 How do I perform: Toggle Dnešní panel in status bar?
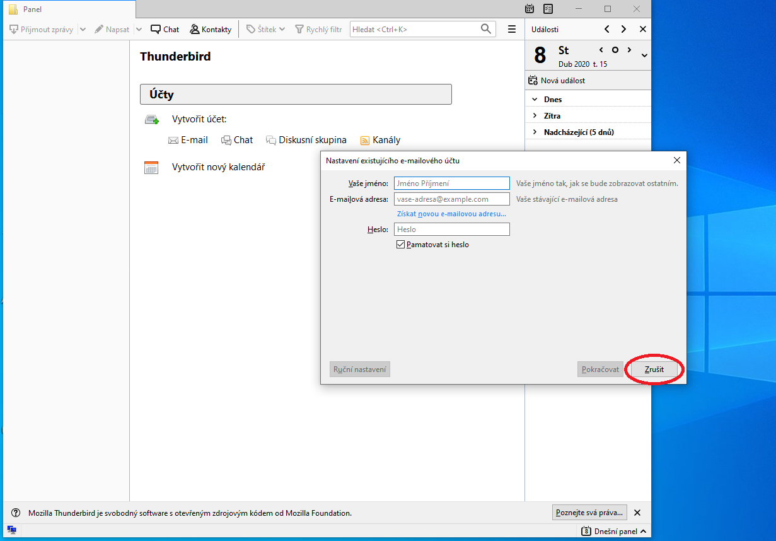tap(615, 532)
